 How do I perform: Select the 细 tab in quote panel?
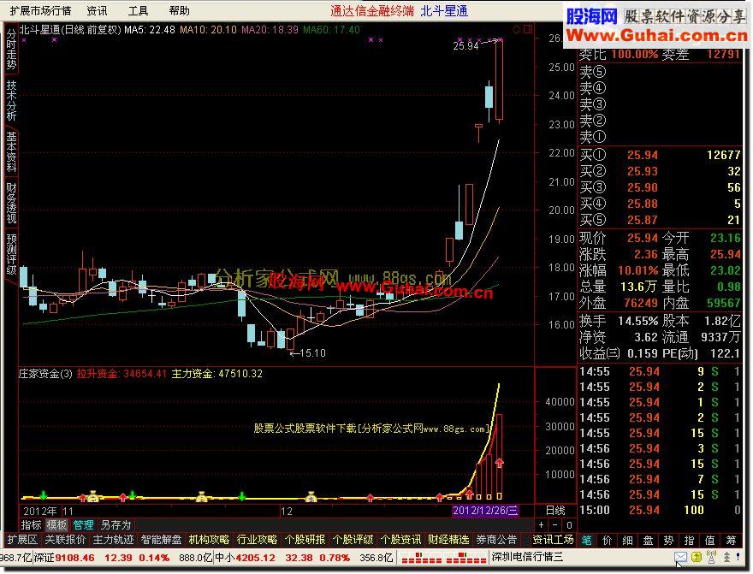pyautogui.click(x=628, y=541)
